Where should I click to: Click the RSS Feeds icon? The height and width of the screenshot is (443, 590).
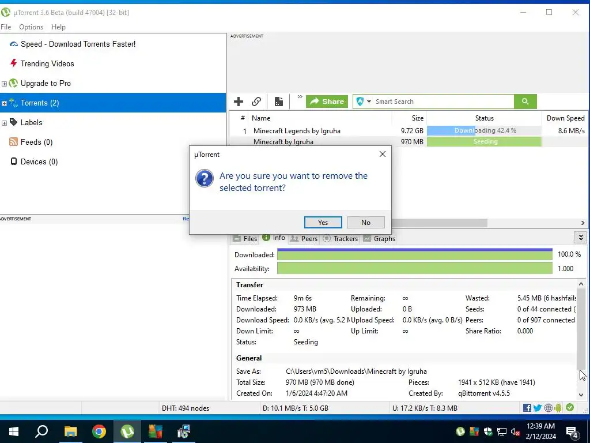click(14, 142)
